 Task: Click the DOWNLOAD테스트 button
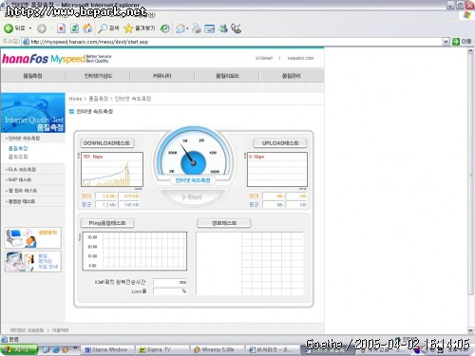tap(107, 143)
